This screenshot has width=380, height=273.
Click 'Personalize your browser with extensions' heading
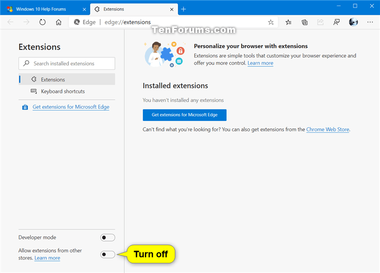[x=251, y=46]
